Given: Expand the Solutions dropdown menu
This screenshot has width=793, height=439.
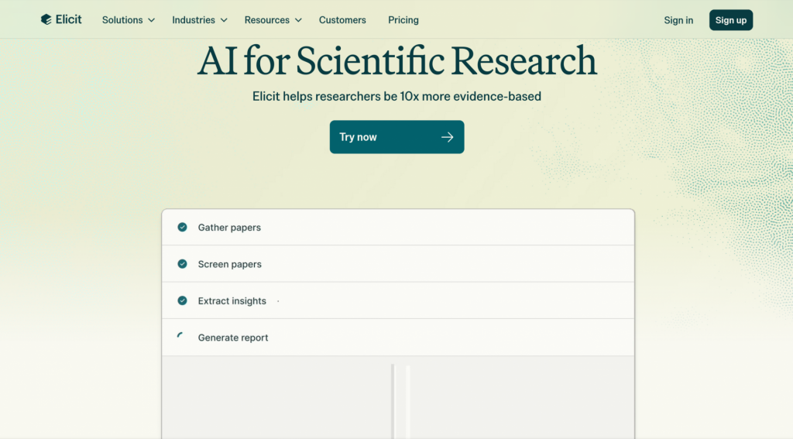Looking at the screenshot, I should tap(129, 20).
